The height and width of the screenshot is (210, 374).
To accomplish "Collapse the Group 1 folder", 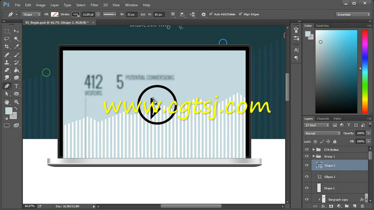I will pyautogui.click(x=314, y=156).
